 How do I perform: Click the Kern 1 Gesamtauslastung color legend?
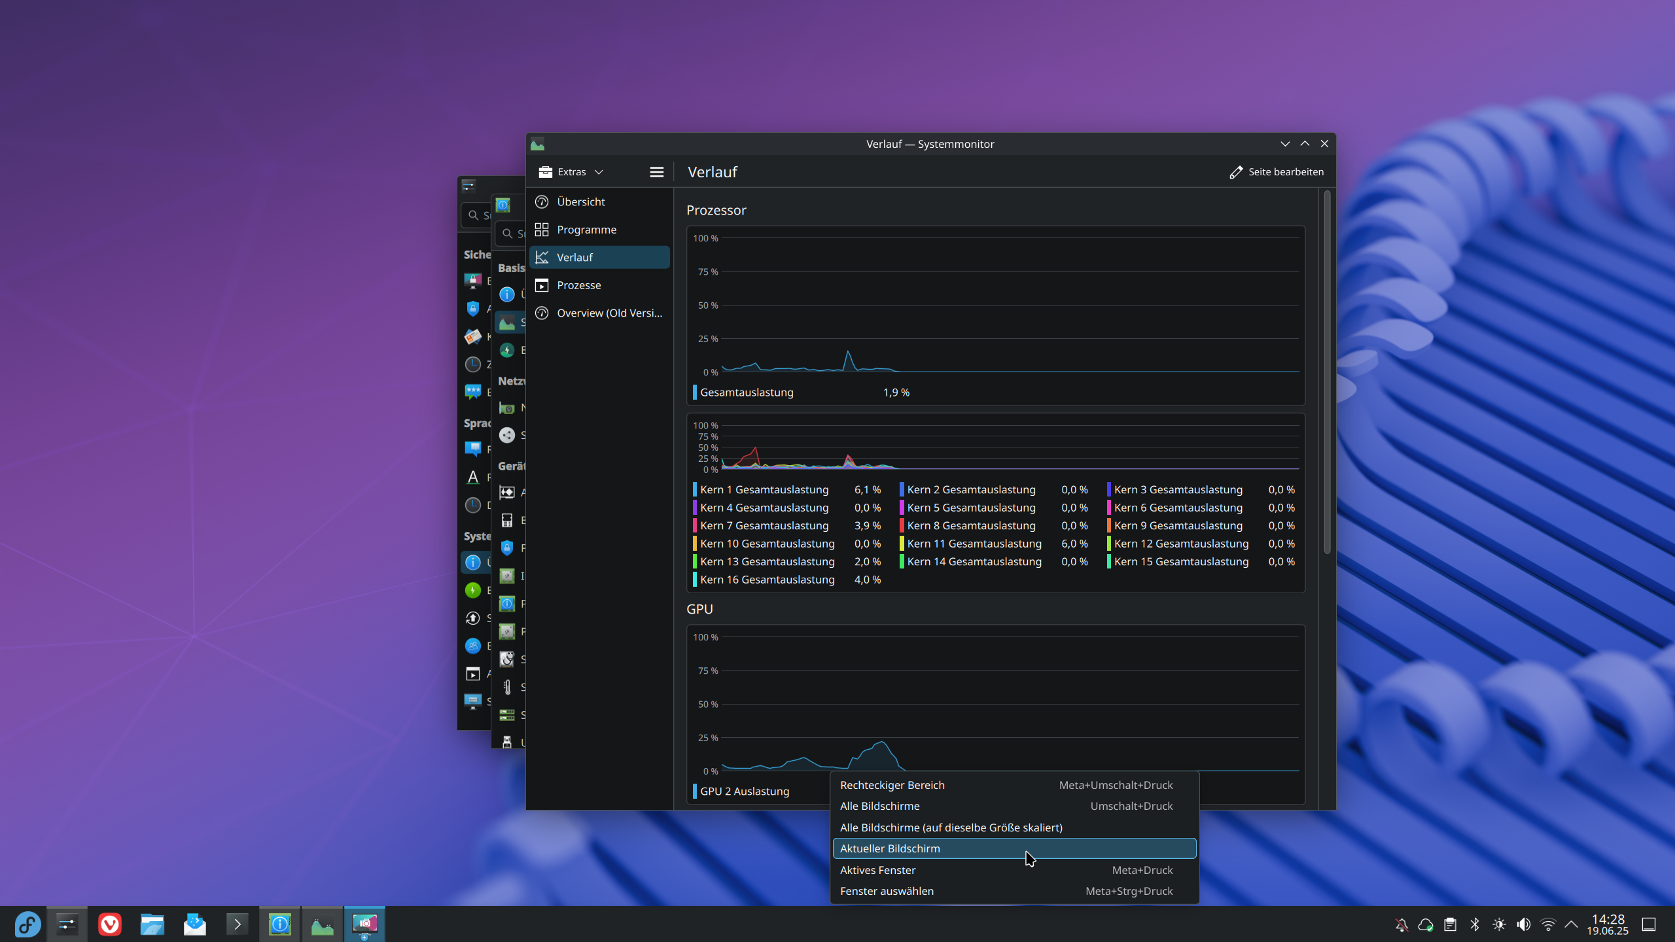[x=695, y=489]
